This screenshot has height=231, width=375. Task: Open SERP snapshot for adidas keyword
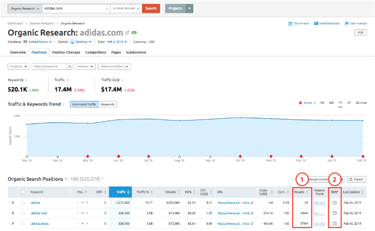(335, 203)
